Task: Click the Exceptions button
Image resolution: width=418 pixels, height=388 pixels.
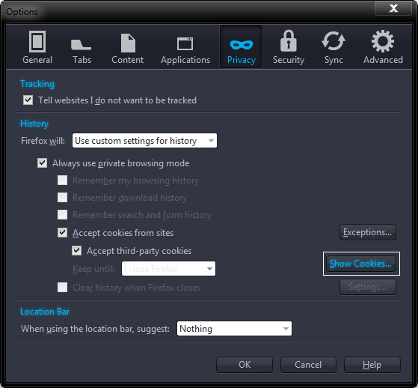Action: pos(368,232)
